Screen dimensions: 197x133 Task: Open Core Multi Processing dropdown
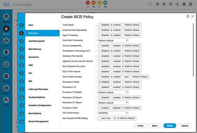113,41
